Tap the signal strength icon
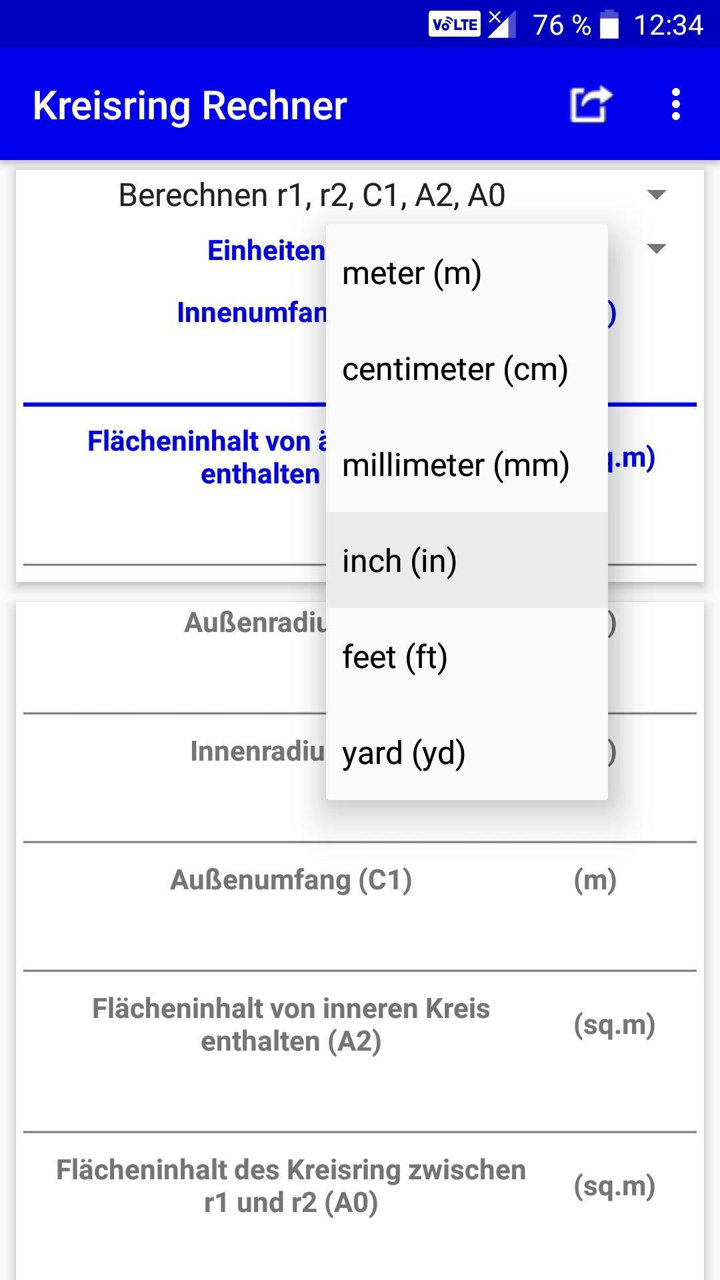This screenshot has width=720, height=1280. 503,25
